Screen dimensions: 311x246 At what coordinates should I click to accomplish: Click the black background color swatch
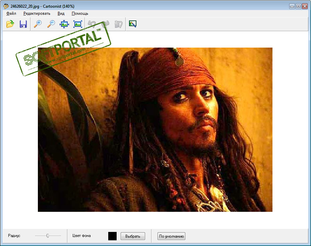pos(112,236)
